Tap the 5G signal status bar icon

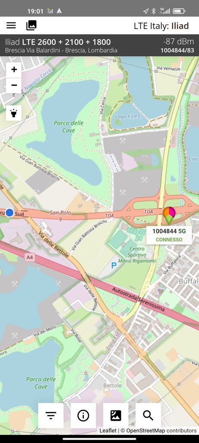(x=165, y=11)
